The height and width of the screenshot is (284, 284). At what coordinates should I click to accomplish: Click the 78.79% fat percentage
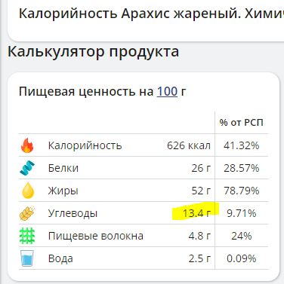242,191
